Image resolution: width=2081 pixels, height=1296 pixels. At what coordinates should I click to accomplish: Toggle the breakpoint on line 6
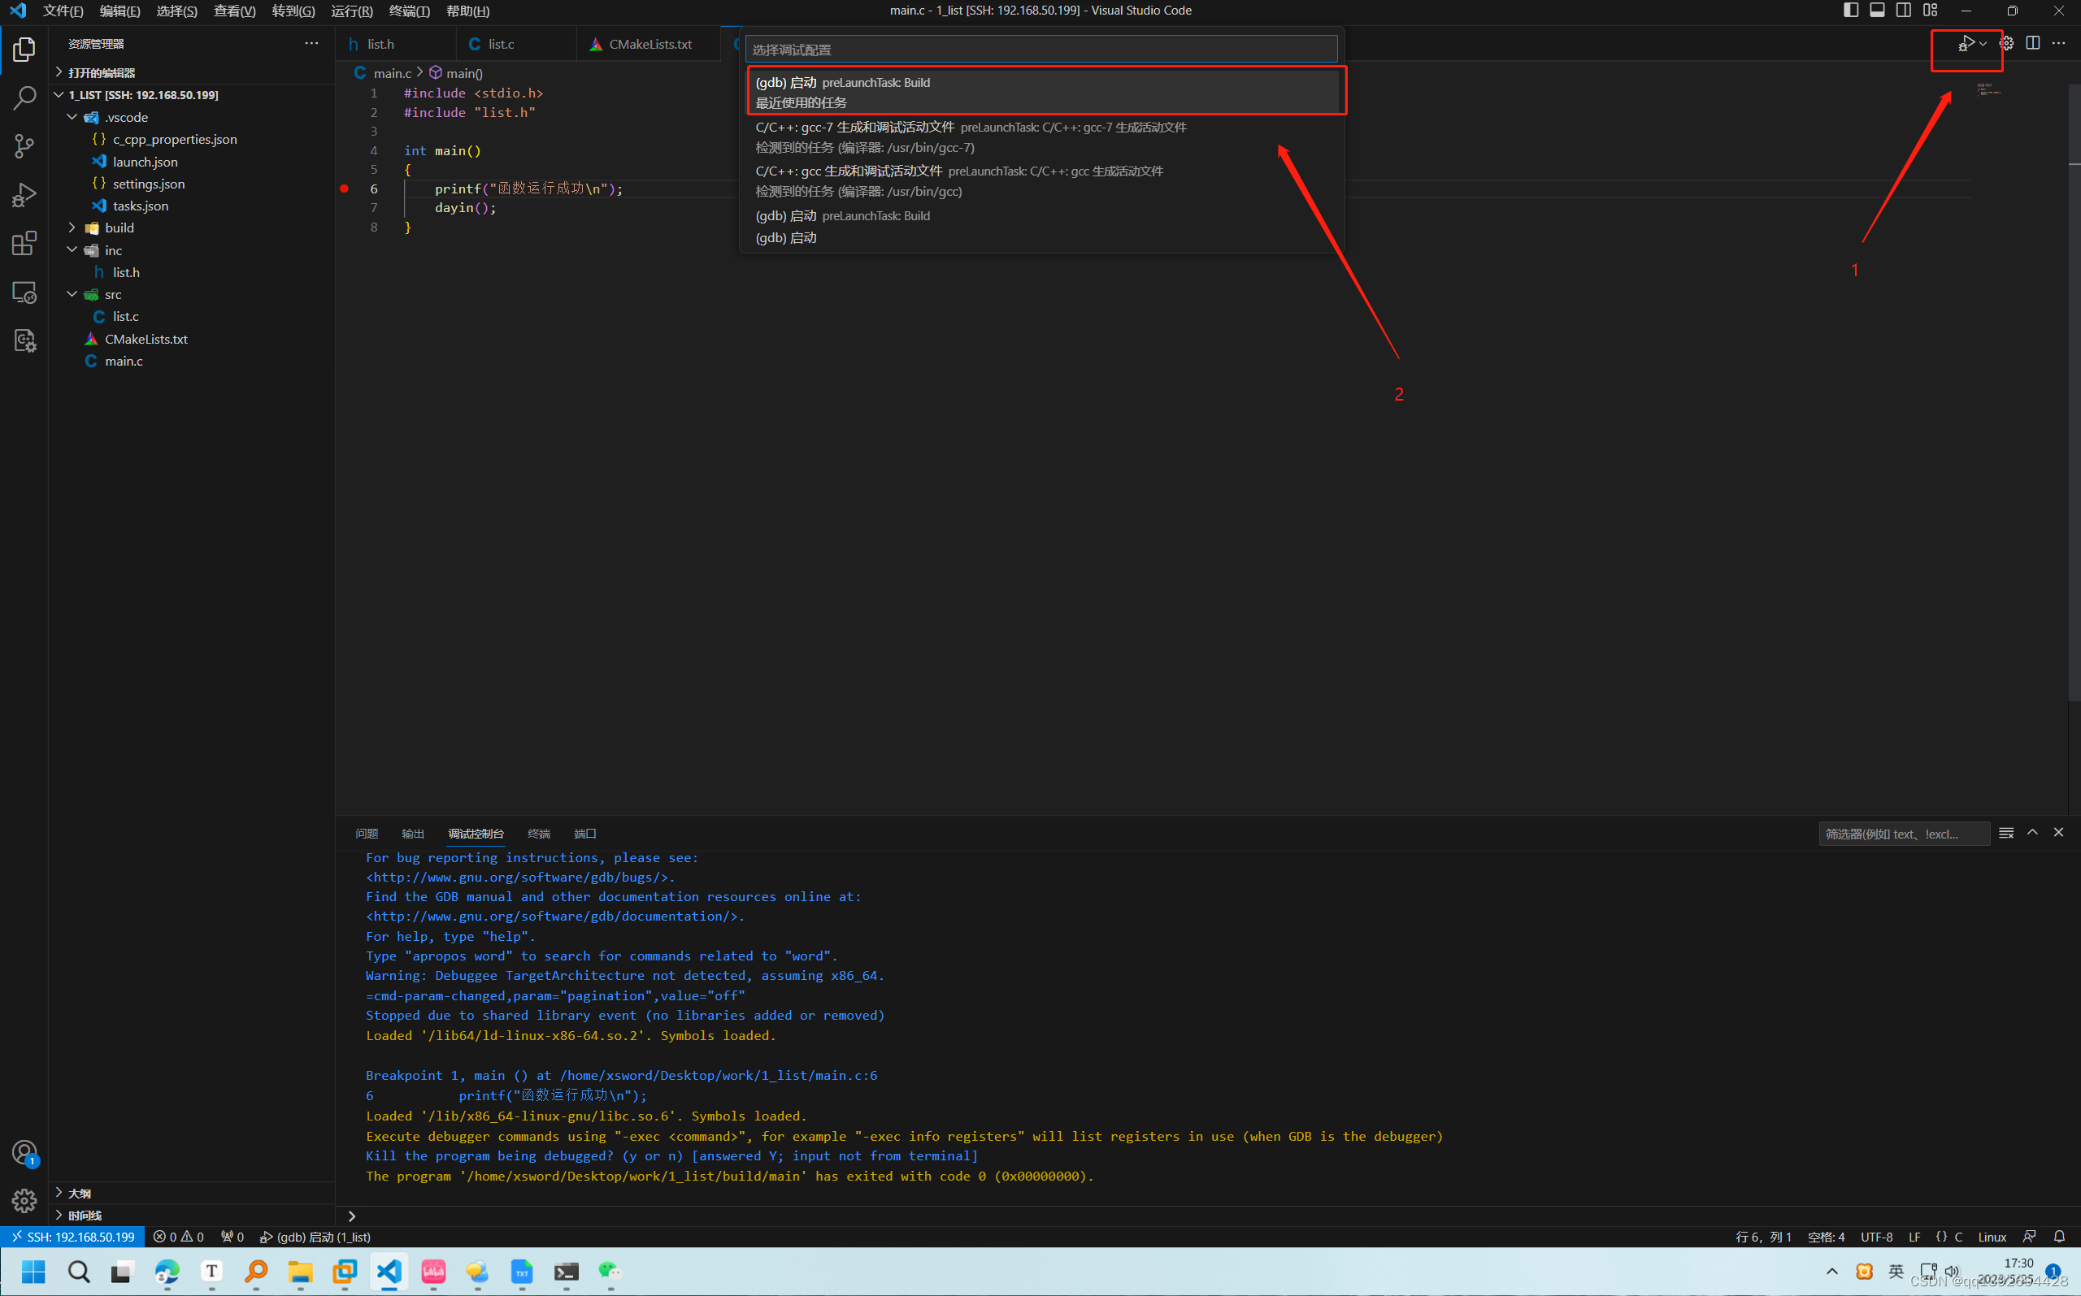pos(344,189)
